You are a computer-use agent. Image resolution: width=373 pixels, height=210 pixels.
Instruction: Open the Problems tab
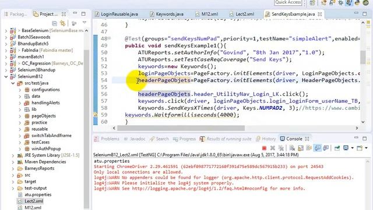tap(107, 139)
